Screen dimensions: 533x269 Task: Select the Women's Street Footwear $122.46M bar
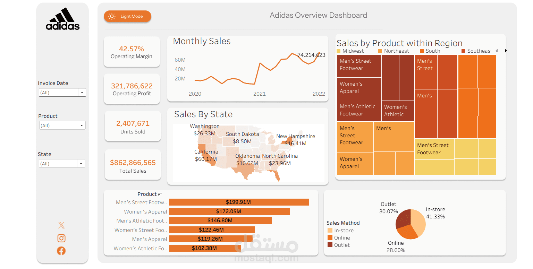[212, 230]
